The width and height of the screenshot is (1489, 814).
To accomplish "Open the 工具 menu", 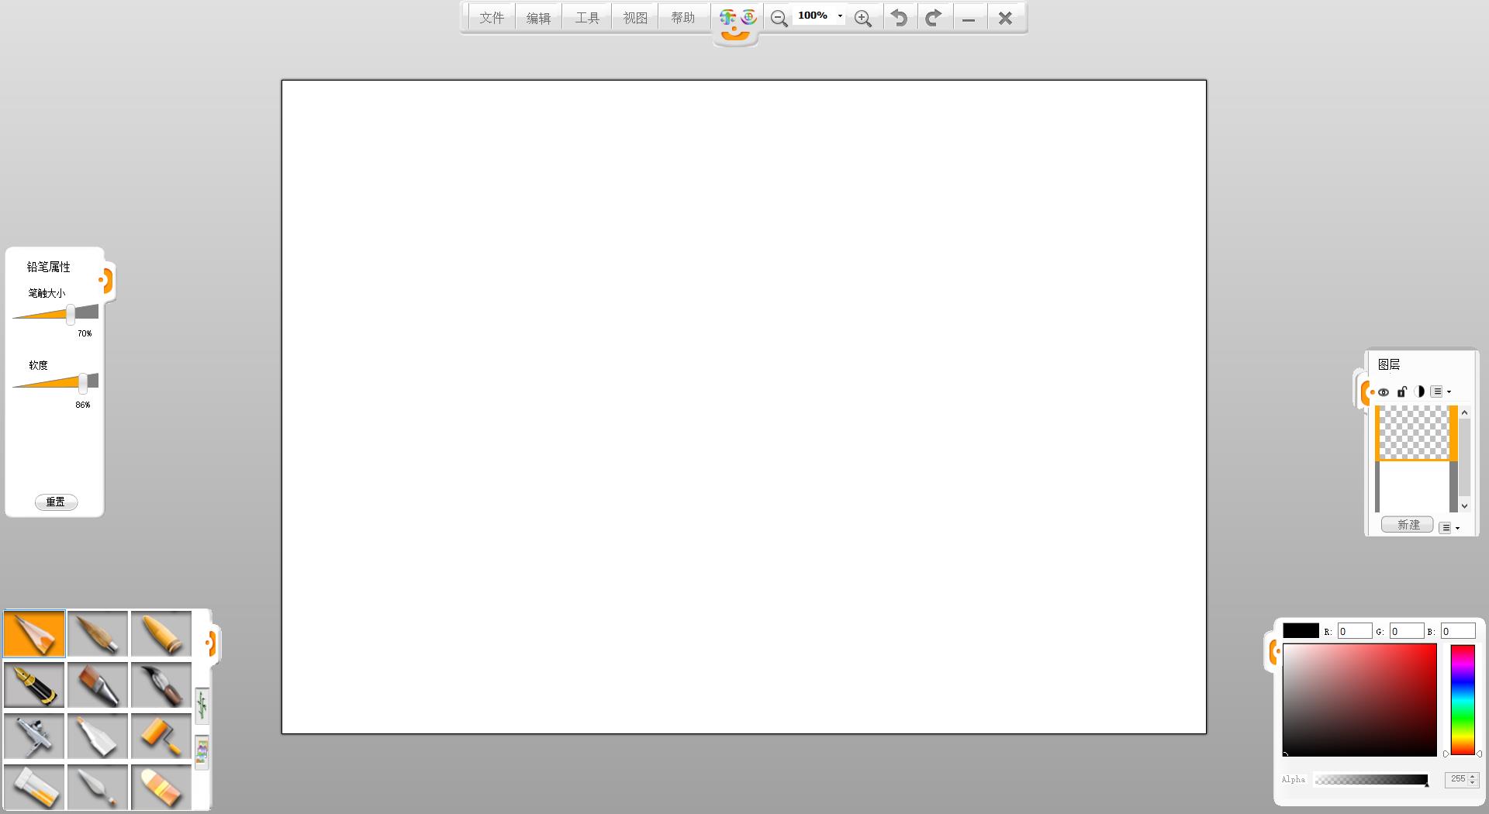I will tap(587, 18).
